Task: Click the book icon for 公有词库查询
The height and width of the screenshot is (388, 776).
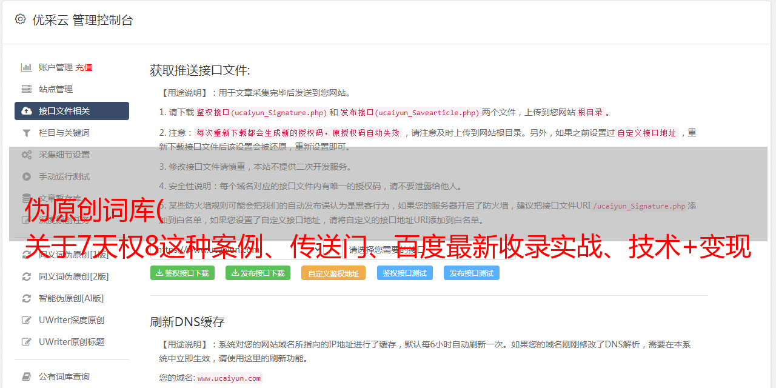Action: [27, 376]
